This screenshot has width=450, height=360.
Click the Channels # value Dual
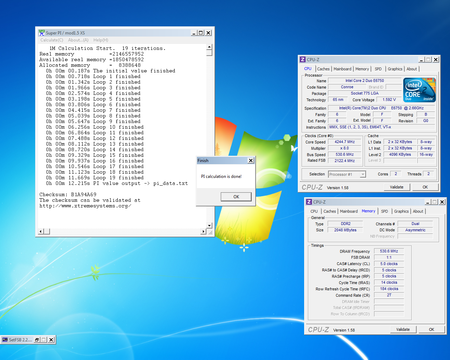pyautogui.click(x=415, y=224)
